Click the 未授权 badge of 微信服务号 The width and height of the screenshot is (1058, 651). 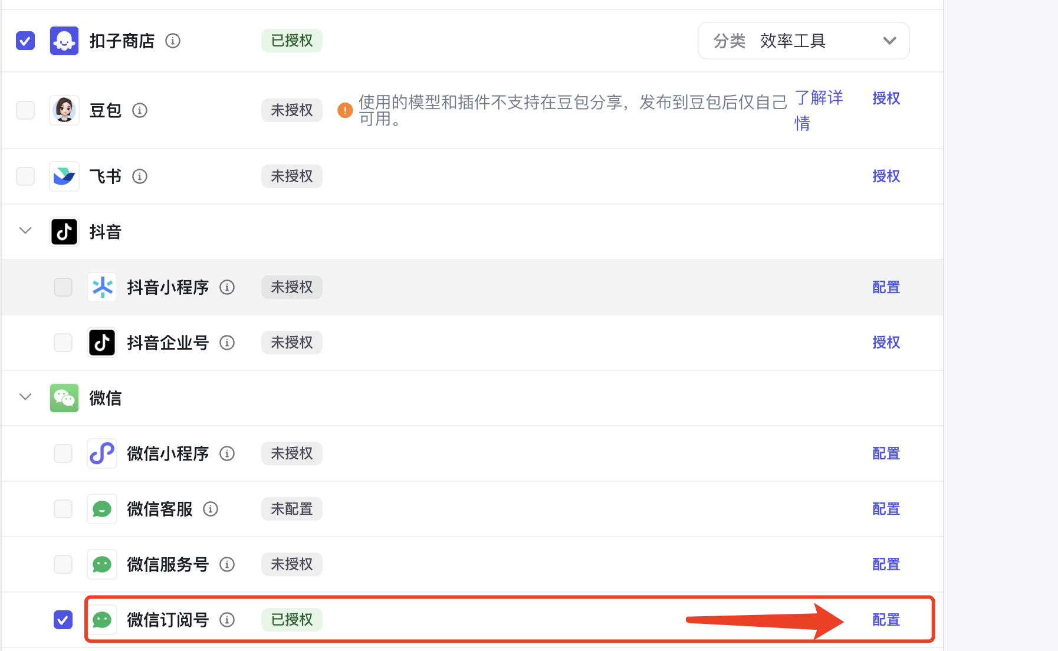coord(292,564)
